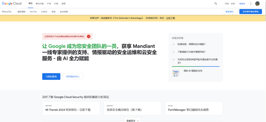Open 安全资源 in Security nav

click(x=64, y=12)
